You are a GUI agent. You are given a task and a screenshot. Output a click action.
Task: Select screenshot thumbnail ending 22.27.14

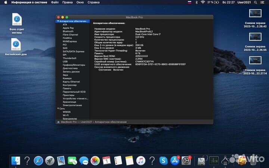click(255, 60)
